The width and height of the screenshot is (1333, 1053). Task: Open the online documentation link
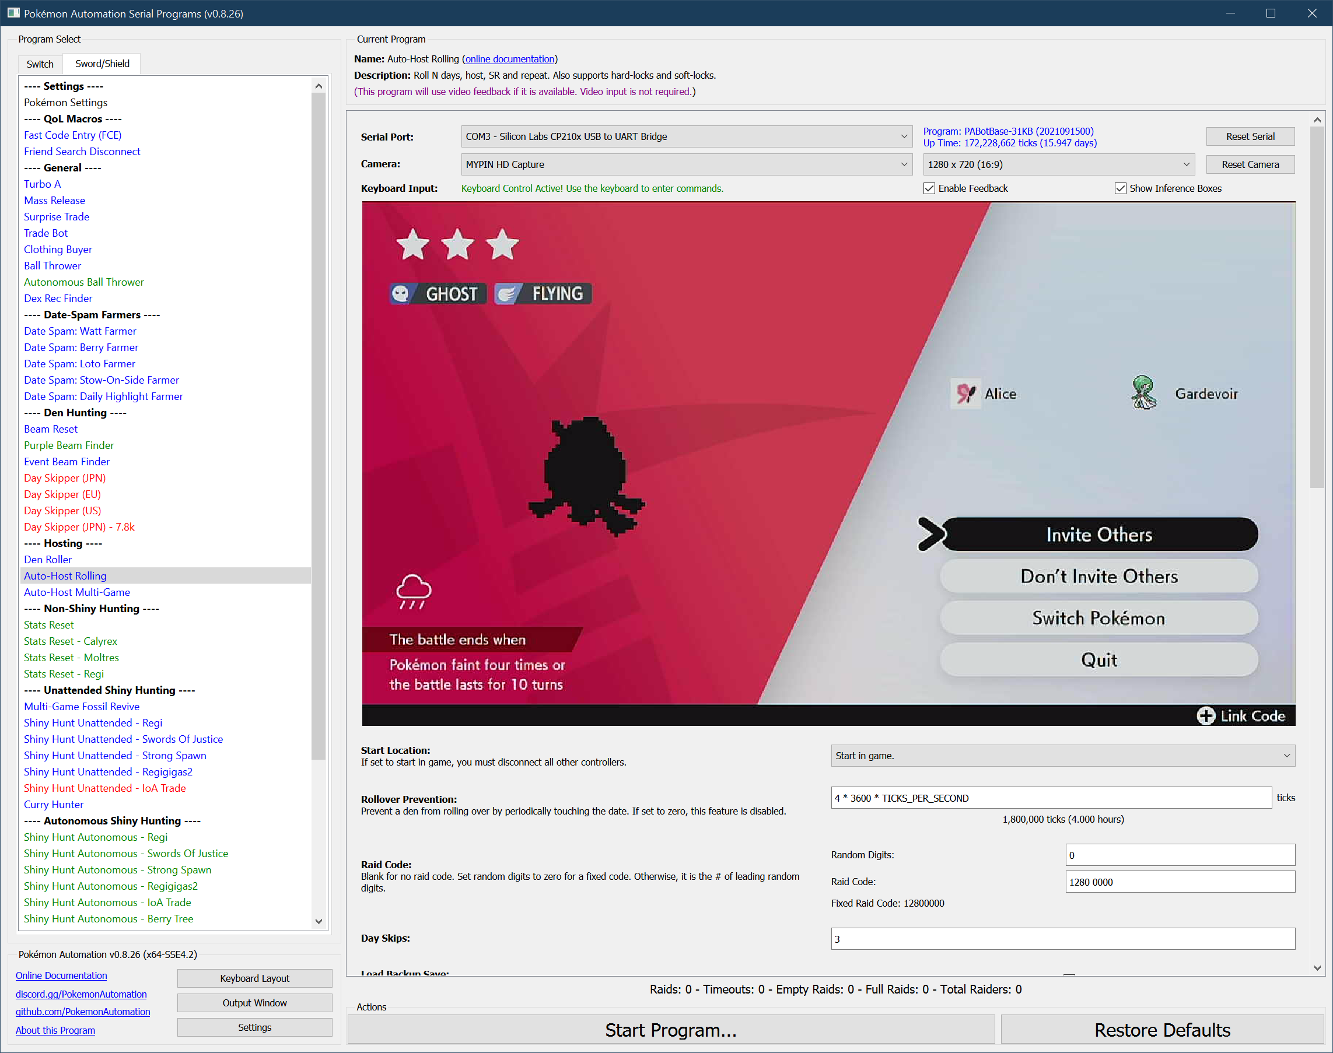tap(509, 58)
